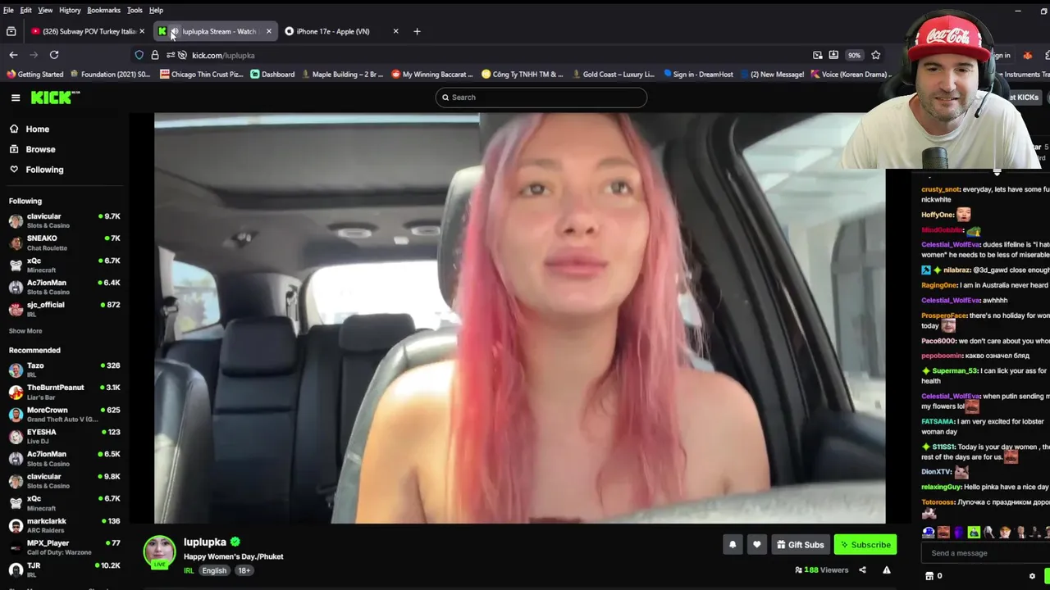Open chat settings gear icon
1050x590 pixels.
tap(1032, 576)
